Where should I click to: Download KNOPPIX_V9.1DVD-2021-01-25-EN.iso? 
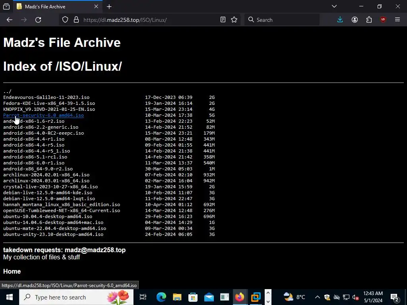coord(49,109)
